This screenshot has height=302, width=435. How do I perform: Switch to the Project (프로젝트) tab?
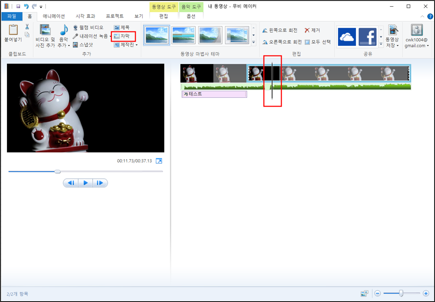tap(114, 16)
